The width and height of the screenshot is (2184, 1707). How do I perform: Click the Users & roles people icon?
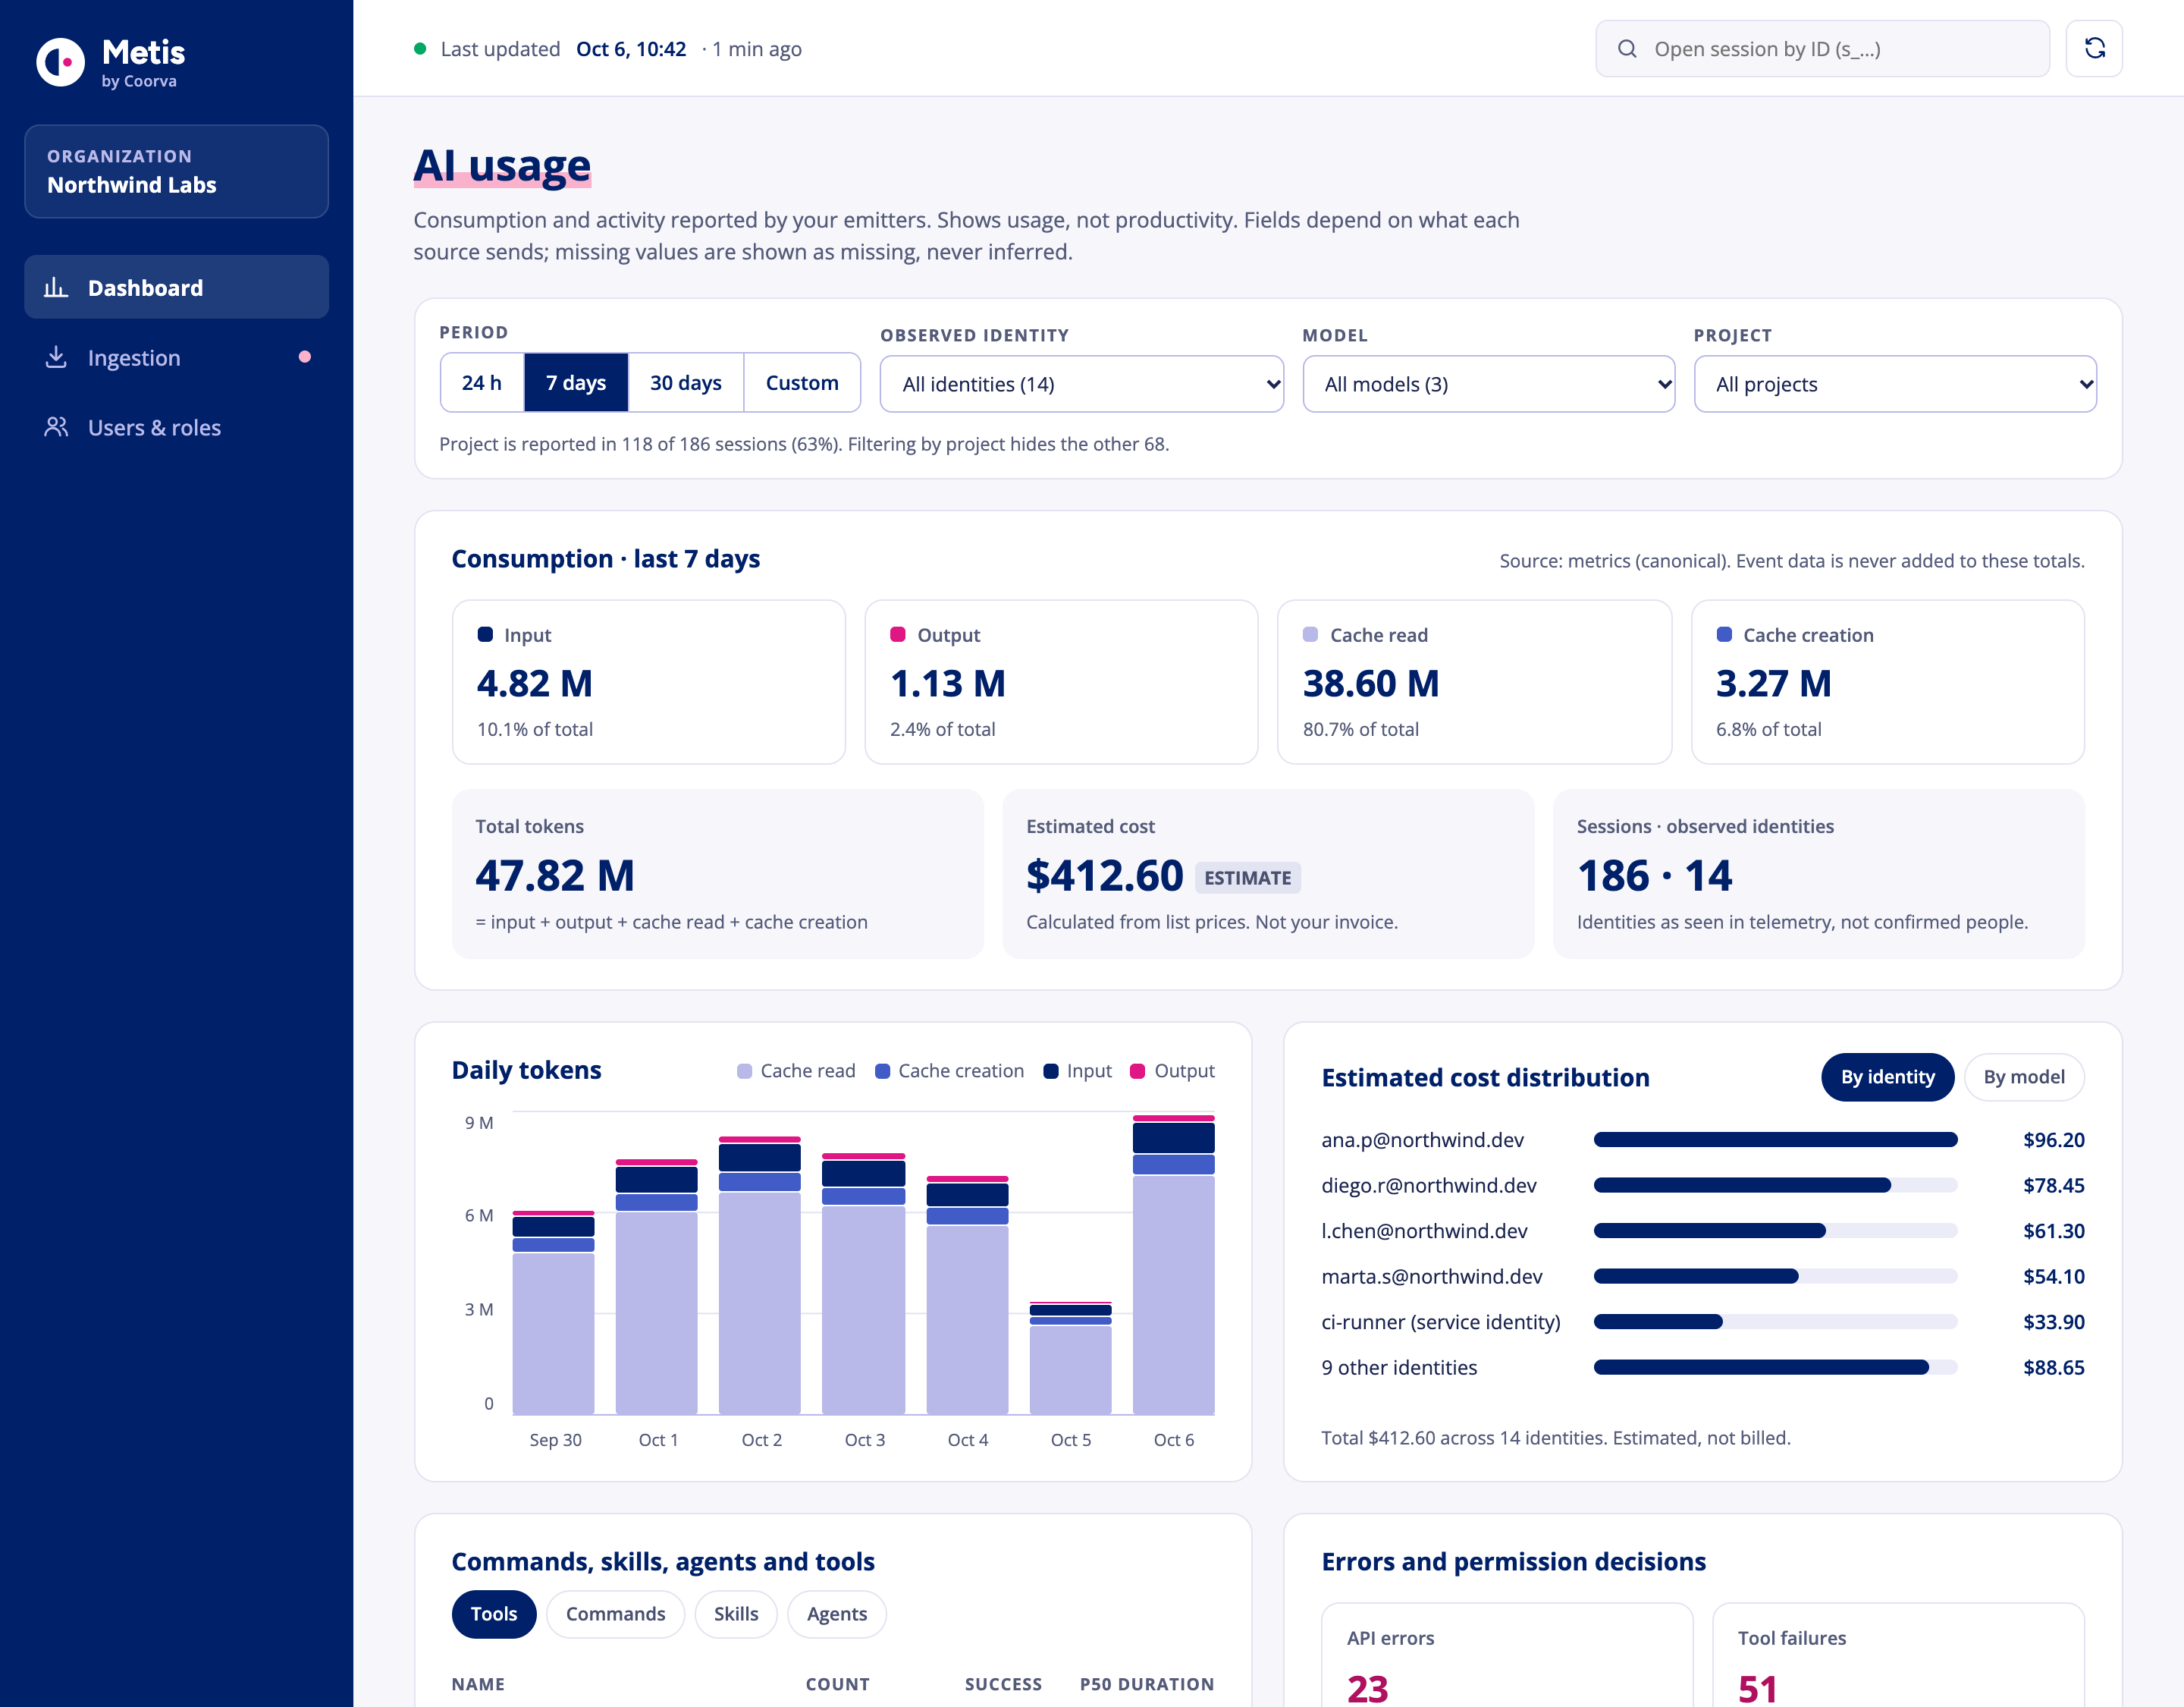point(56,427)
